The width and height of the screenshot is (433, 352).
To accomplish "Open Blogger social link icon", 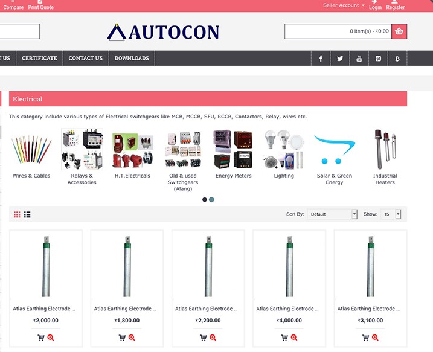I will [x=397, y=58].
